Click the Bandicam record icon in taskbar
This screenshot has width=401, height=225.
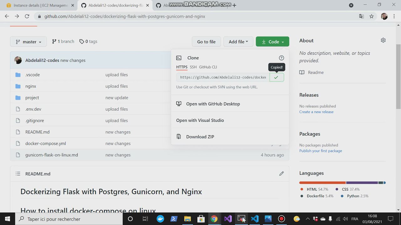pyautogui.click(x=281, y=219)
